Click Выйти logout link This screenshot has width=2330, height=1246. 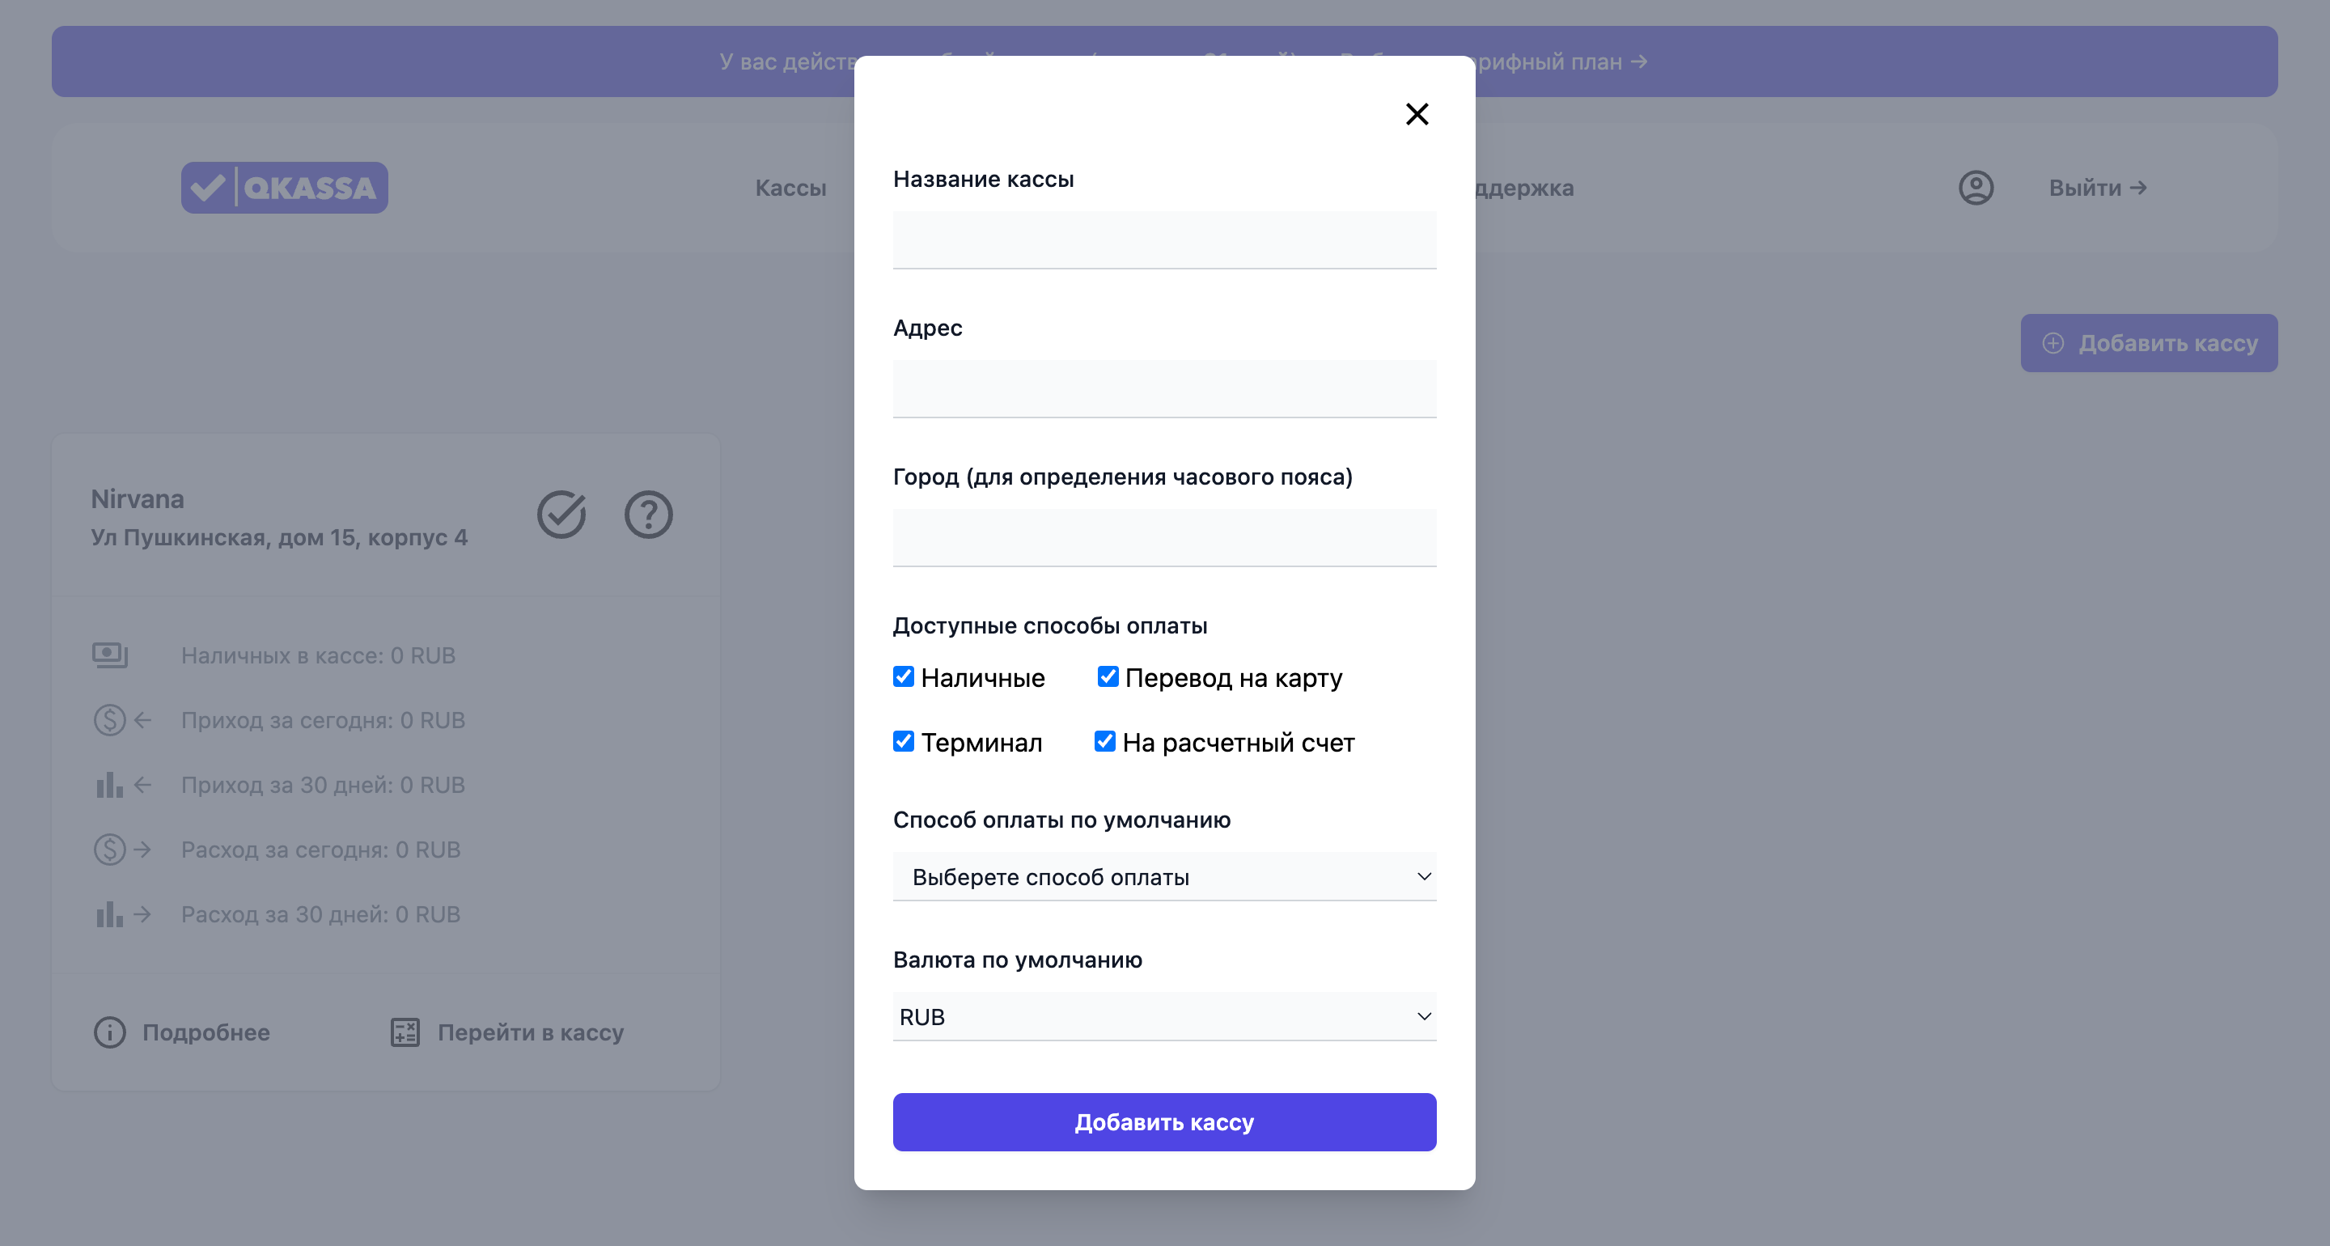pos(2099,189)
